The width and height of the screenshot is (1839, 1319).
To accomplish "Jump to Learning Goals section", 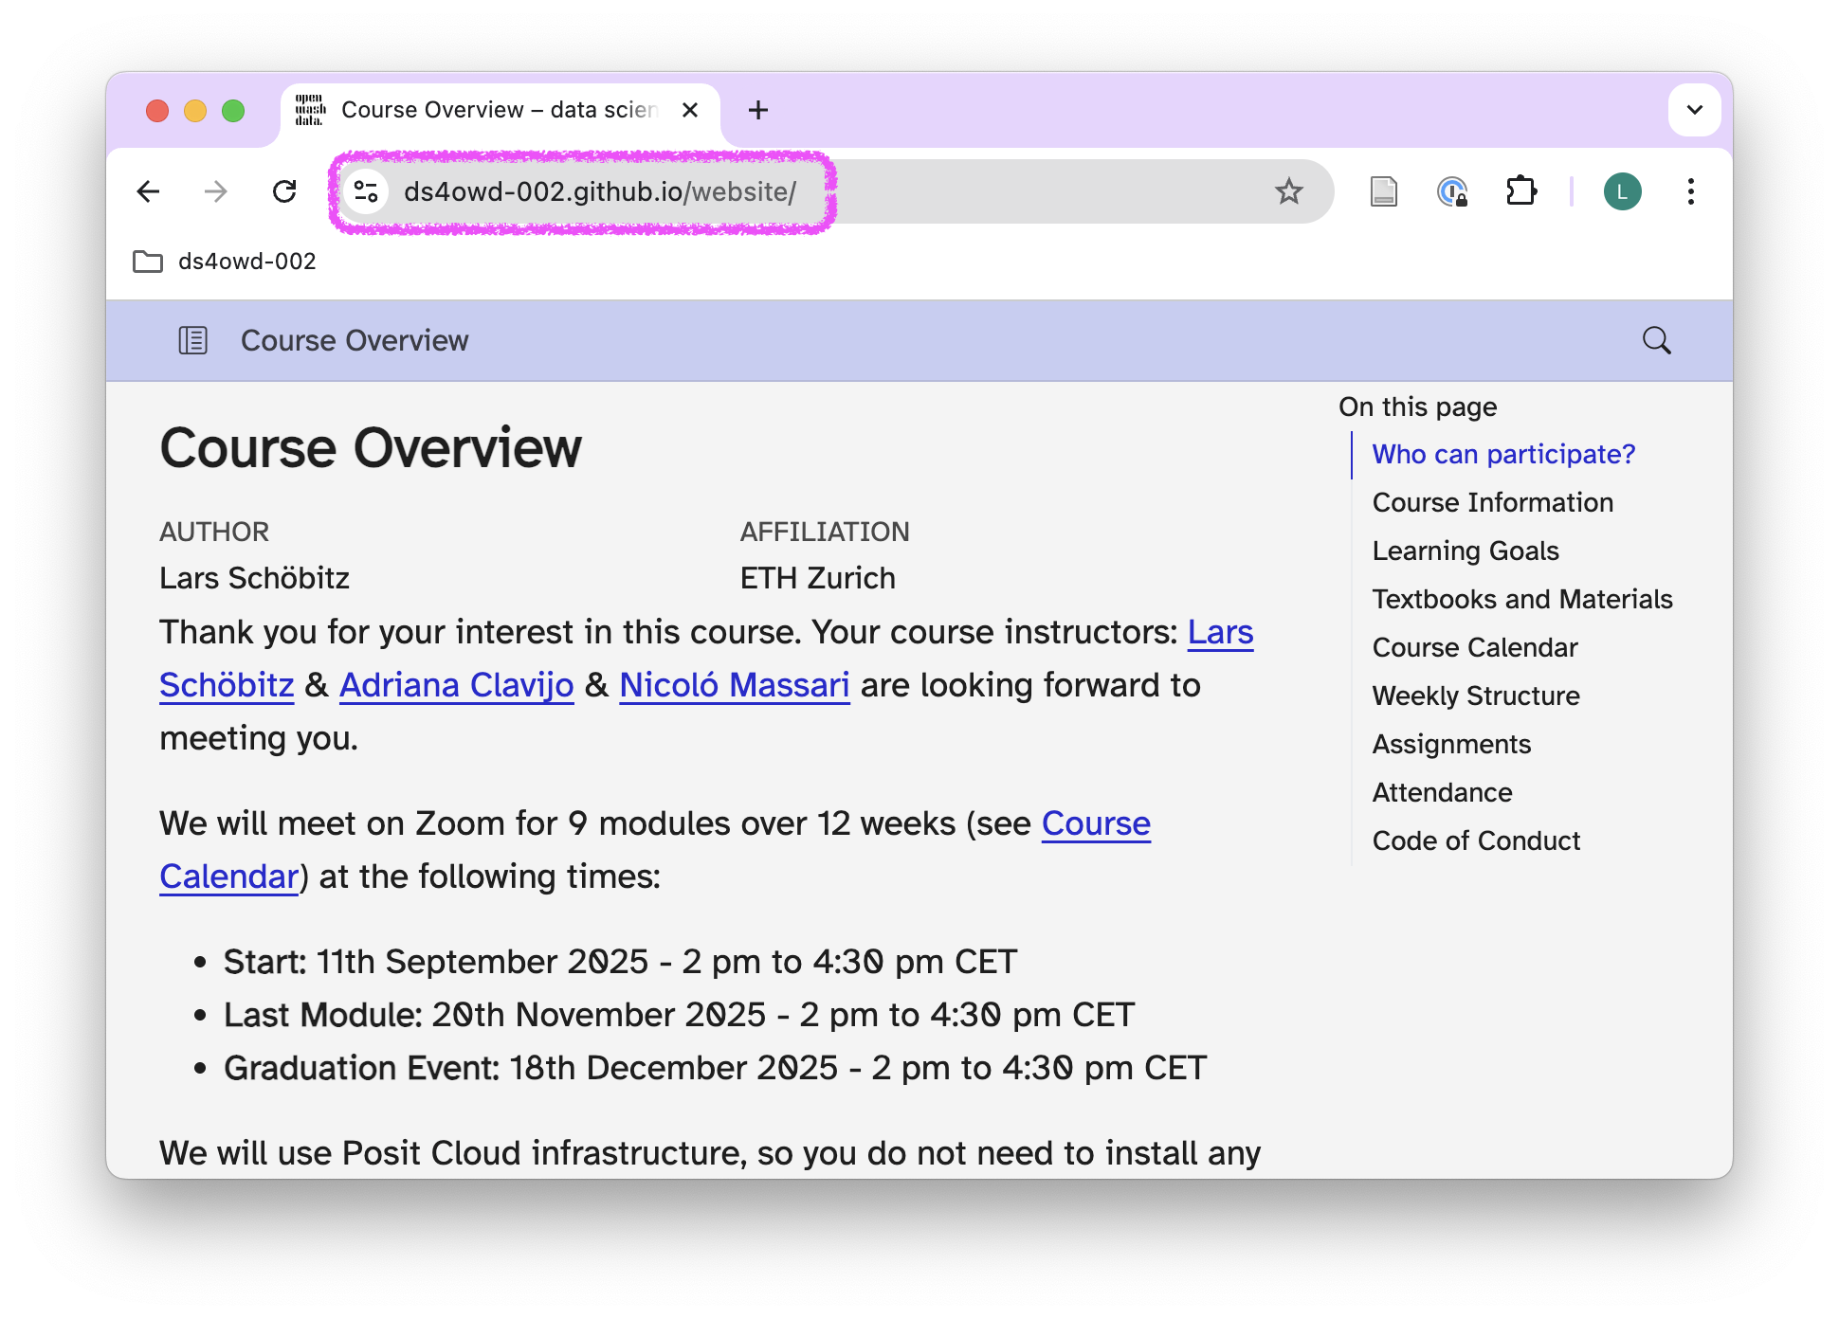I will tap(1465, 551).
